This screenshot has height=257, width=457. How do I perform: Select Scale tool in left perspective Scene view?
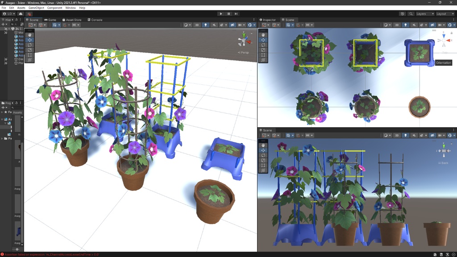click(x=29, y=50)
